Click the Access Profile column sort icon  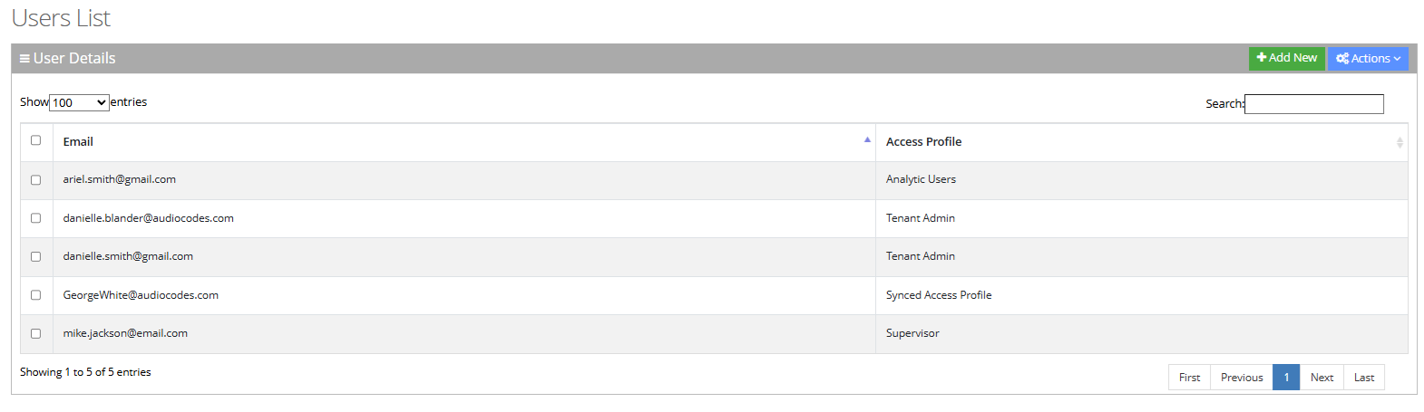click(x=1399, y=142)
